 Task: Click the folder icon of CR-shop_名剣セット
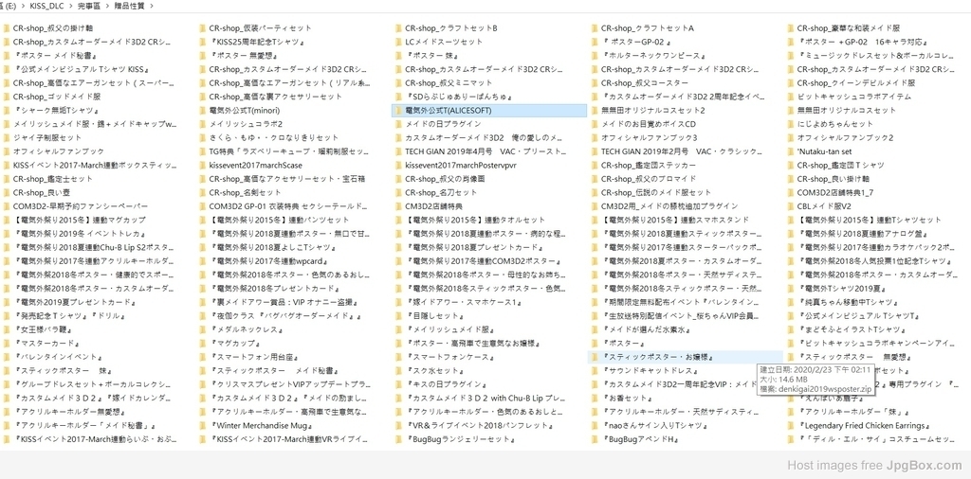pyautogui.click(x=202, y=192)
